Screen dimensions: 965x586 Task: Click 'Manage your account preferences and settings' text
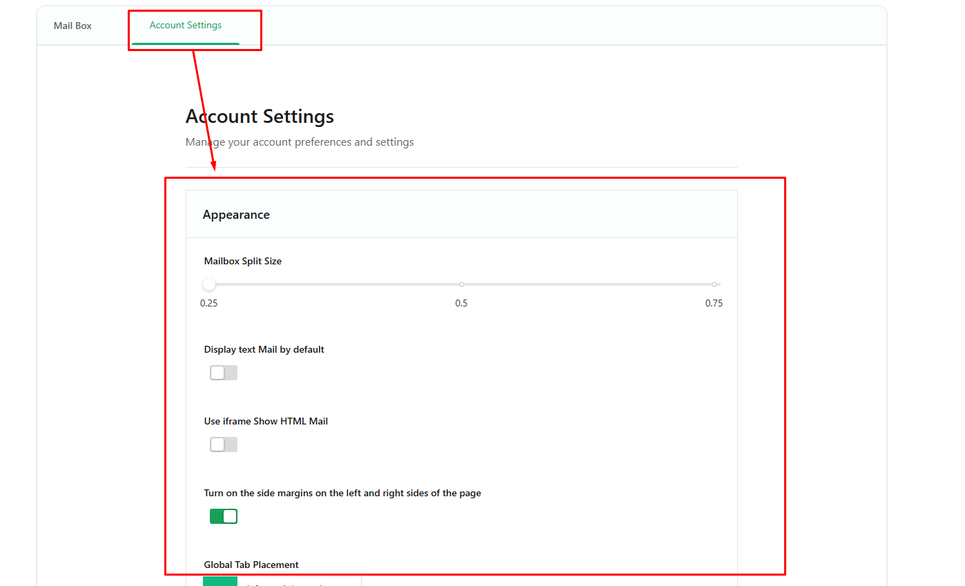pyautogui.click(x=300, y=142)
